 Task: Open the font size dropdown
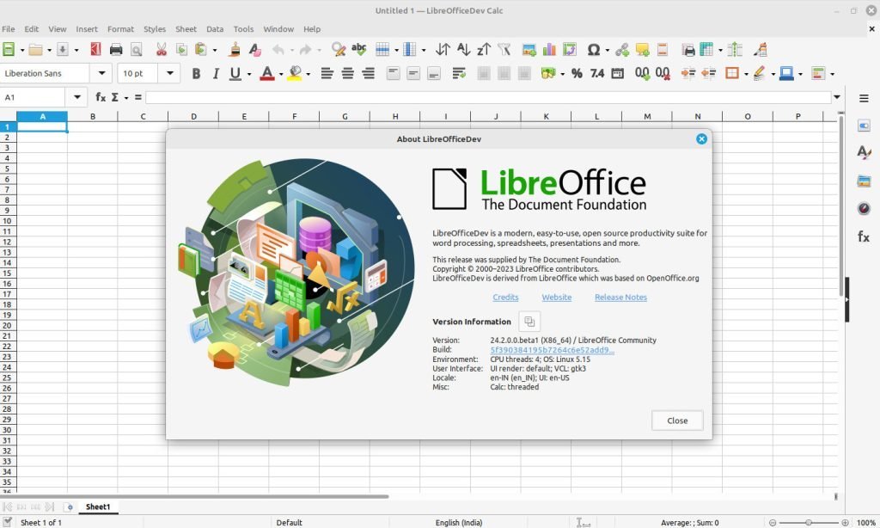point(168,73)
